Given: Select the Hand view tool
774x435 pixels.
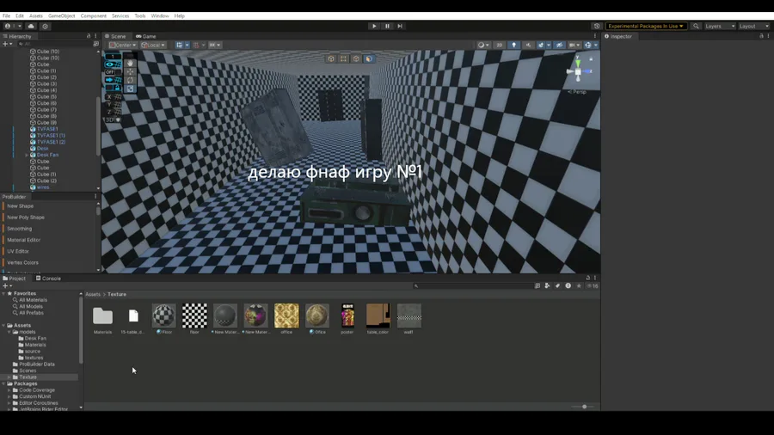Looking at the screenshot, I should coord(130,63).
